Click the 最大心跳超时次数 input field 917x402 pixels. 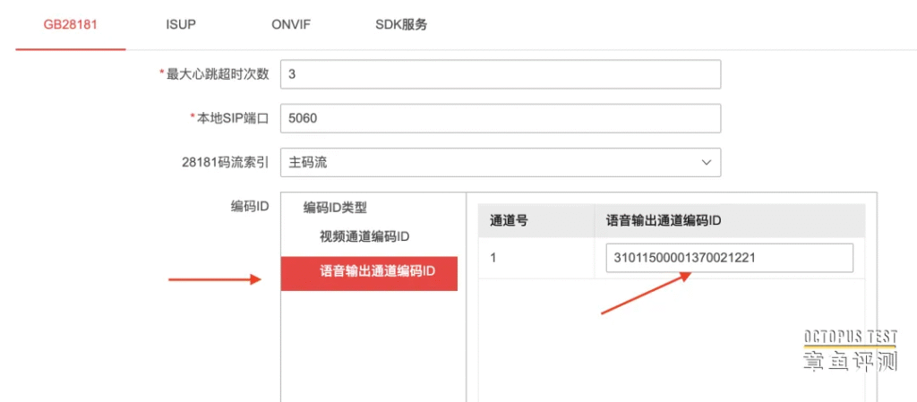501,75
